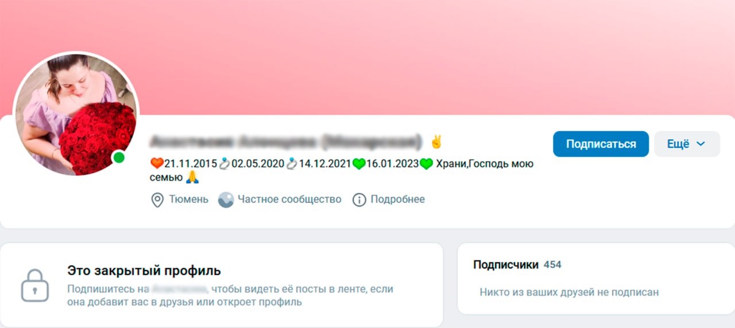Open the round profile avatar photo
This screenshot has width=735, height=328.
76,114
